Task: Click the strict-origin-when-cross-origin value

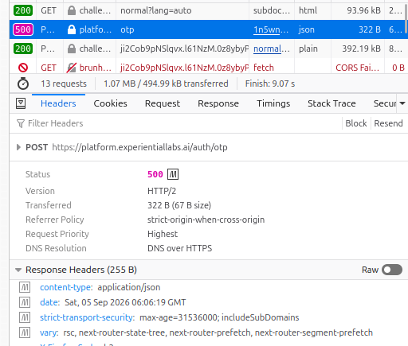Action: click(x=206, y=220)
